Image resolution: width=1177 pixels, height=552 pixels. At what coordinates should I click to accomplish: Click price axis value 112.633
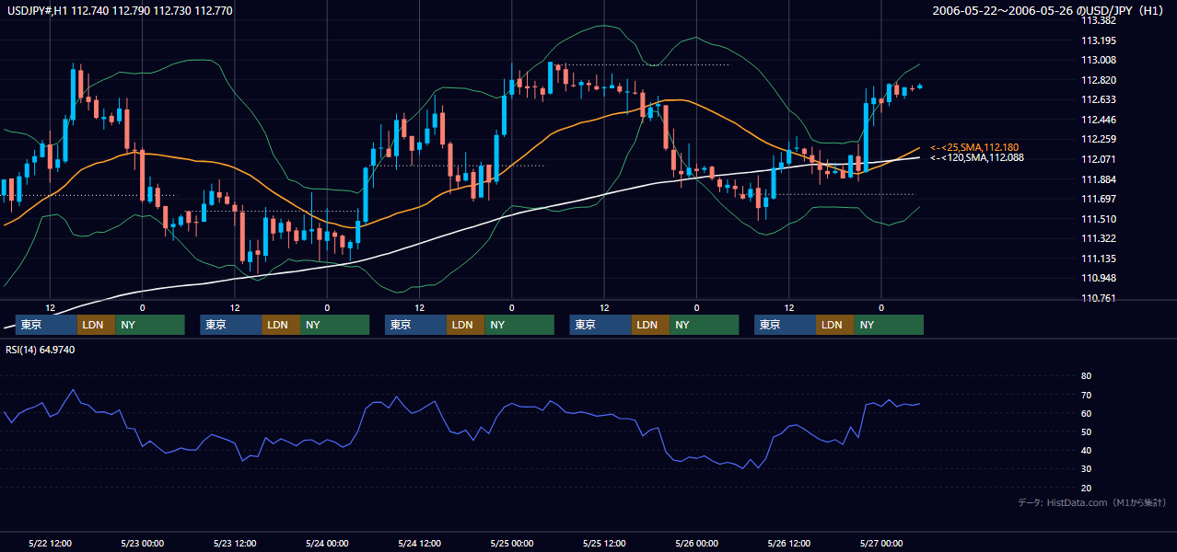(1098, 99)
